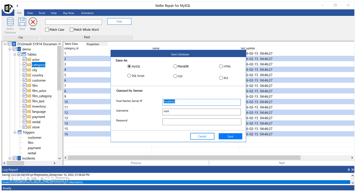This screenshot has width=356, height=192.
Task: Open the quick access dropdown arrow
Action: 17,6
